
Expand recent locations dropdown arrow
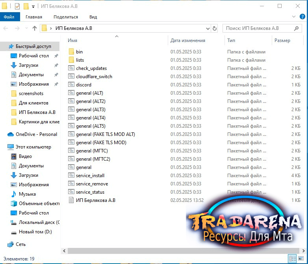point(26,28)
